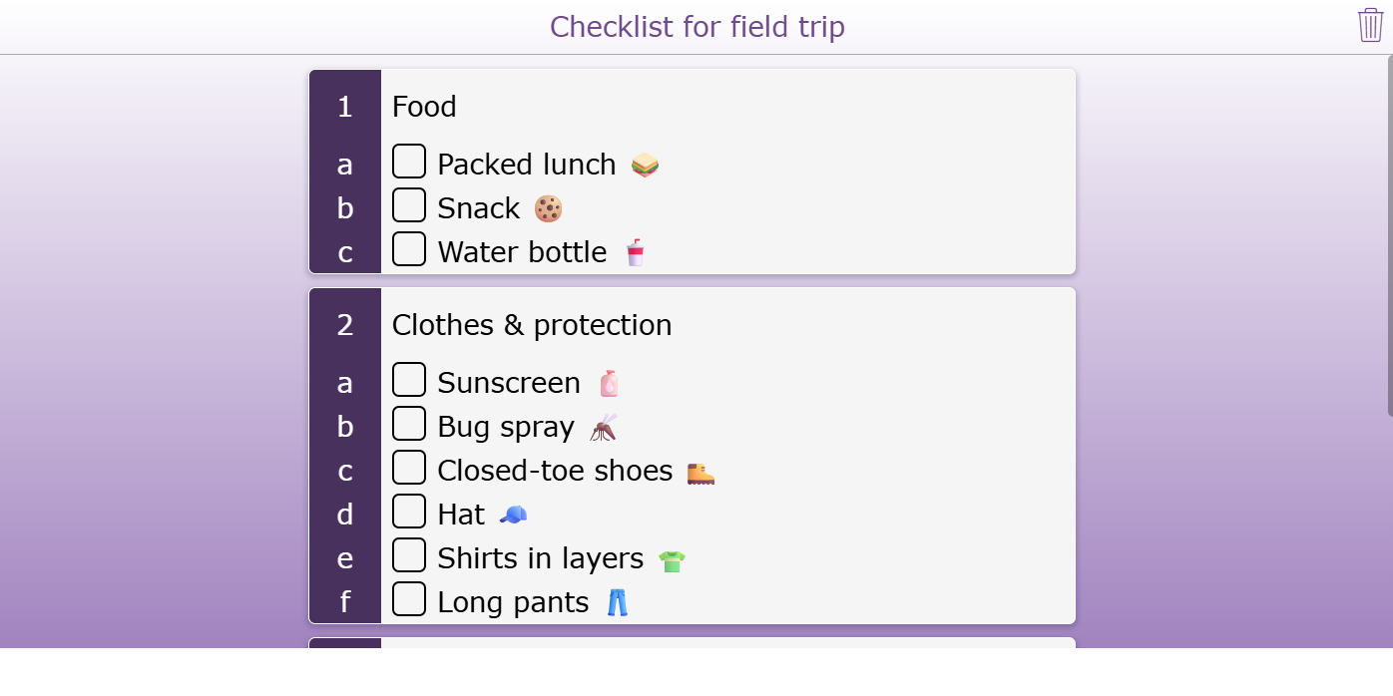1393x696 pixels.
Task: Click the sandwich emoji beside Packed lunch
Action: (x=646, y=165)
